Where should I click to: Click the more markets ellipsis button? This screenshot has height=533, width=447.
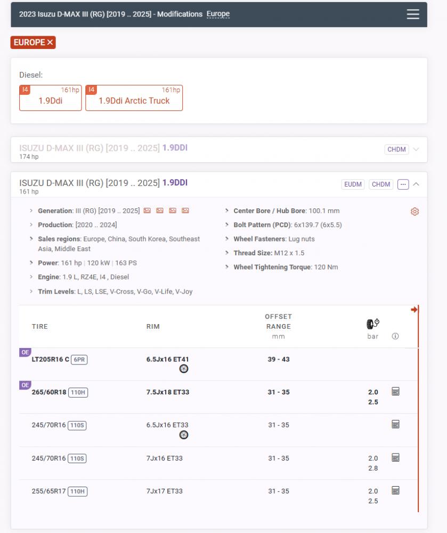(403, 184)
